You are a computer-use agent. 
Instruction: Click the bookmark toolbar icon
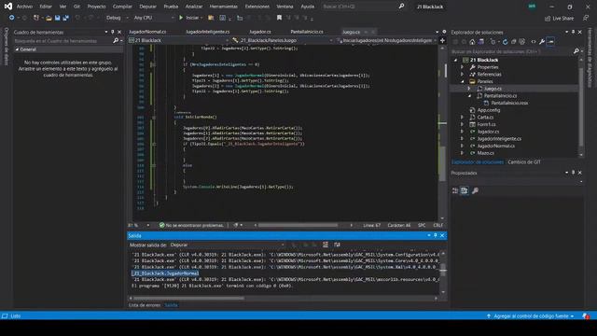pos(279,18)
